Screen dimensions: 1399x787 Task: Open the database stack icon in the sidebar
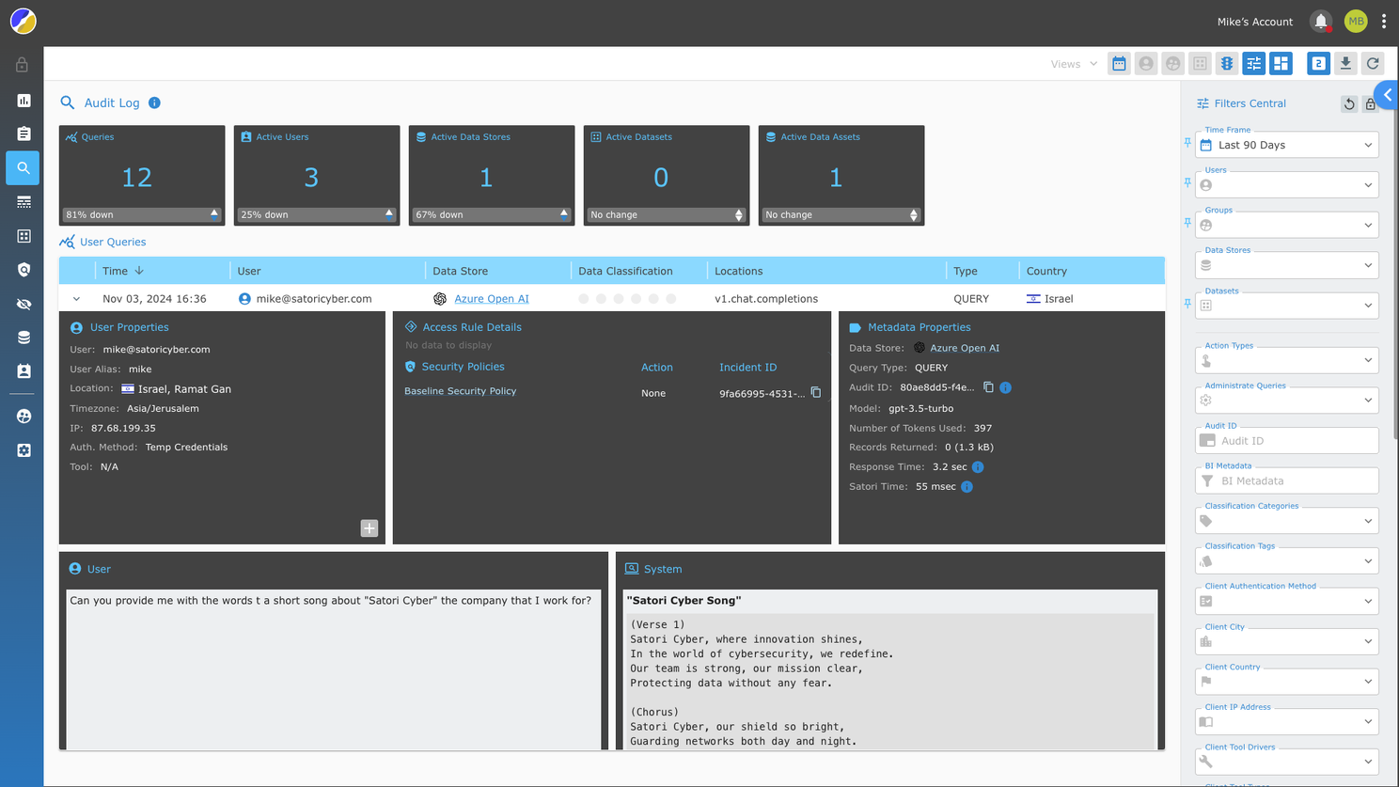click(x=24, y=338)
